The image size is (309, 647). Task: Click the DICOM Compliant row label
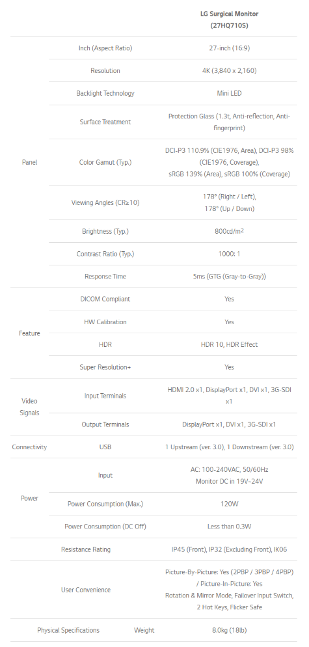coord(105,299)
